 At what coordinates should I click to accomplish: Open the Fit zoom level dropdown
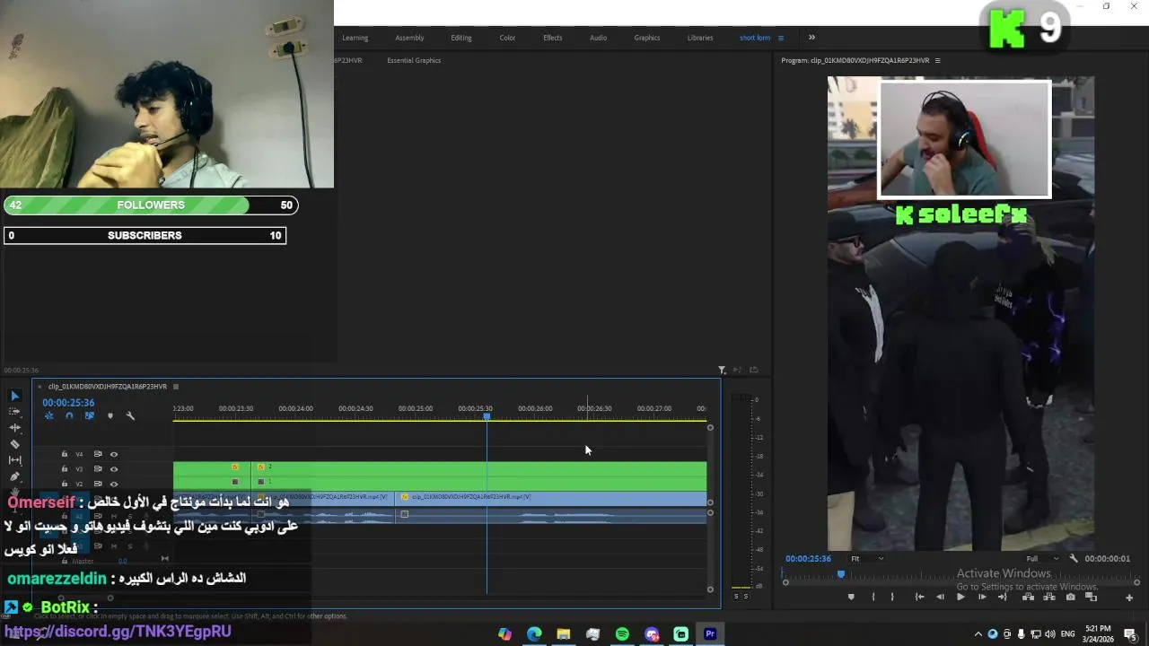tap(867, 558)
